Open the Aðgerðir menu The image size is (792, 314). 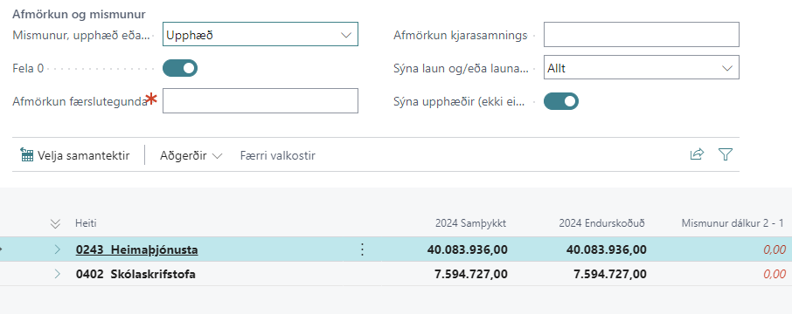[x=191, y=155]
